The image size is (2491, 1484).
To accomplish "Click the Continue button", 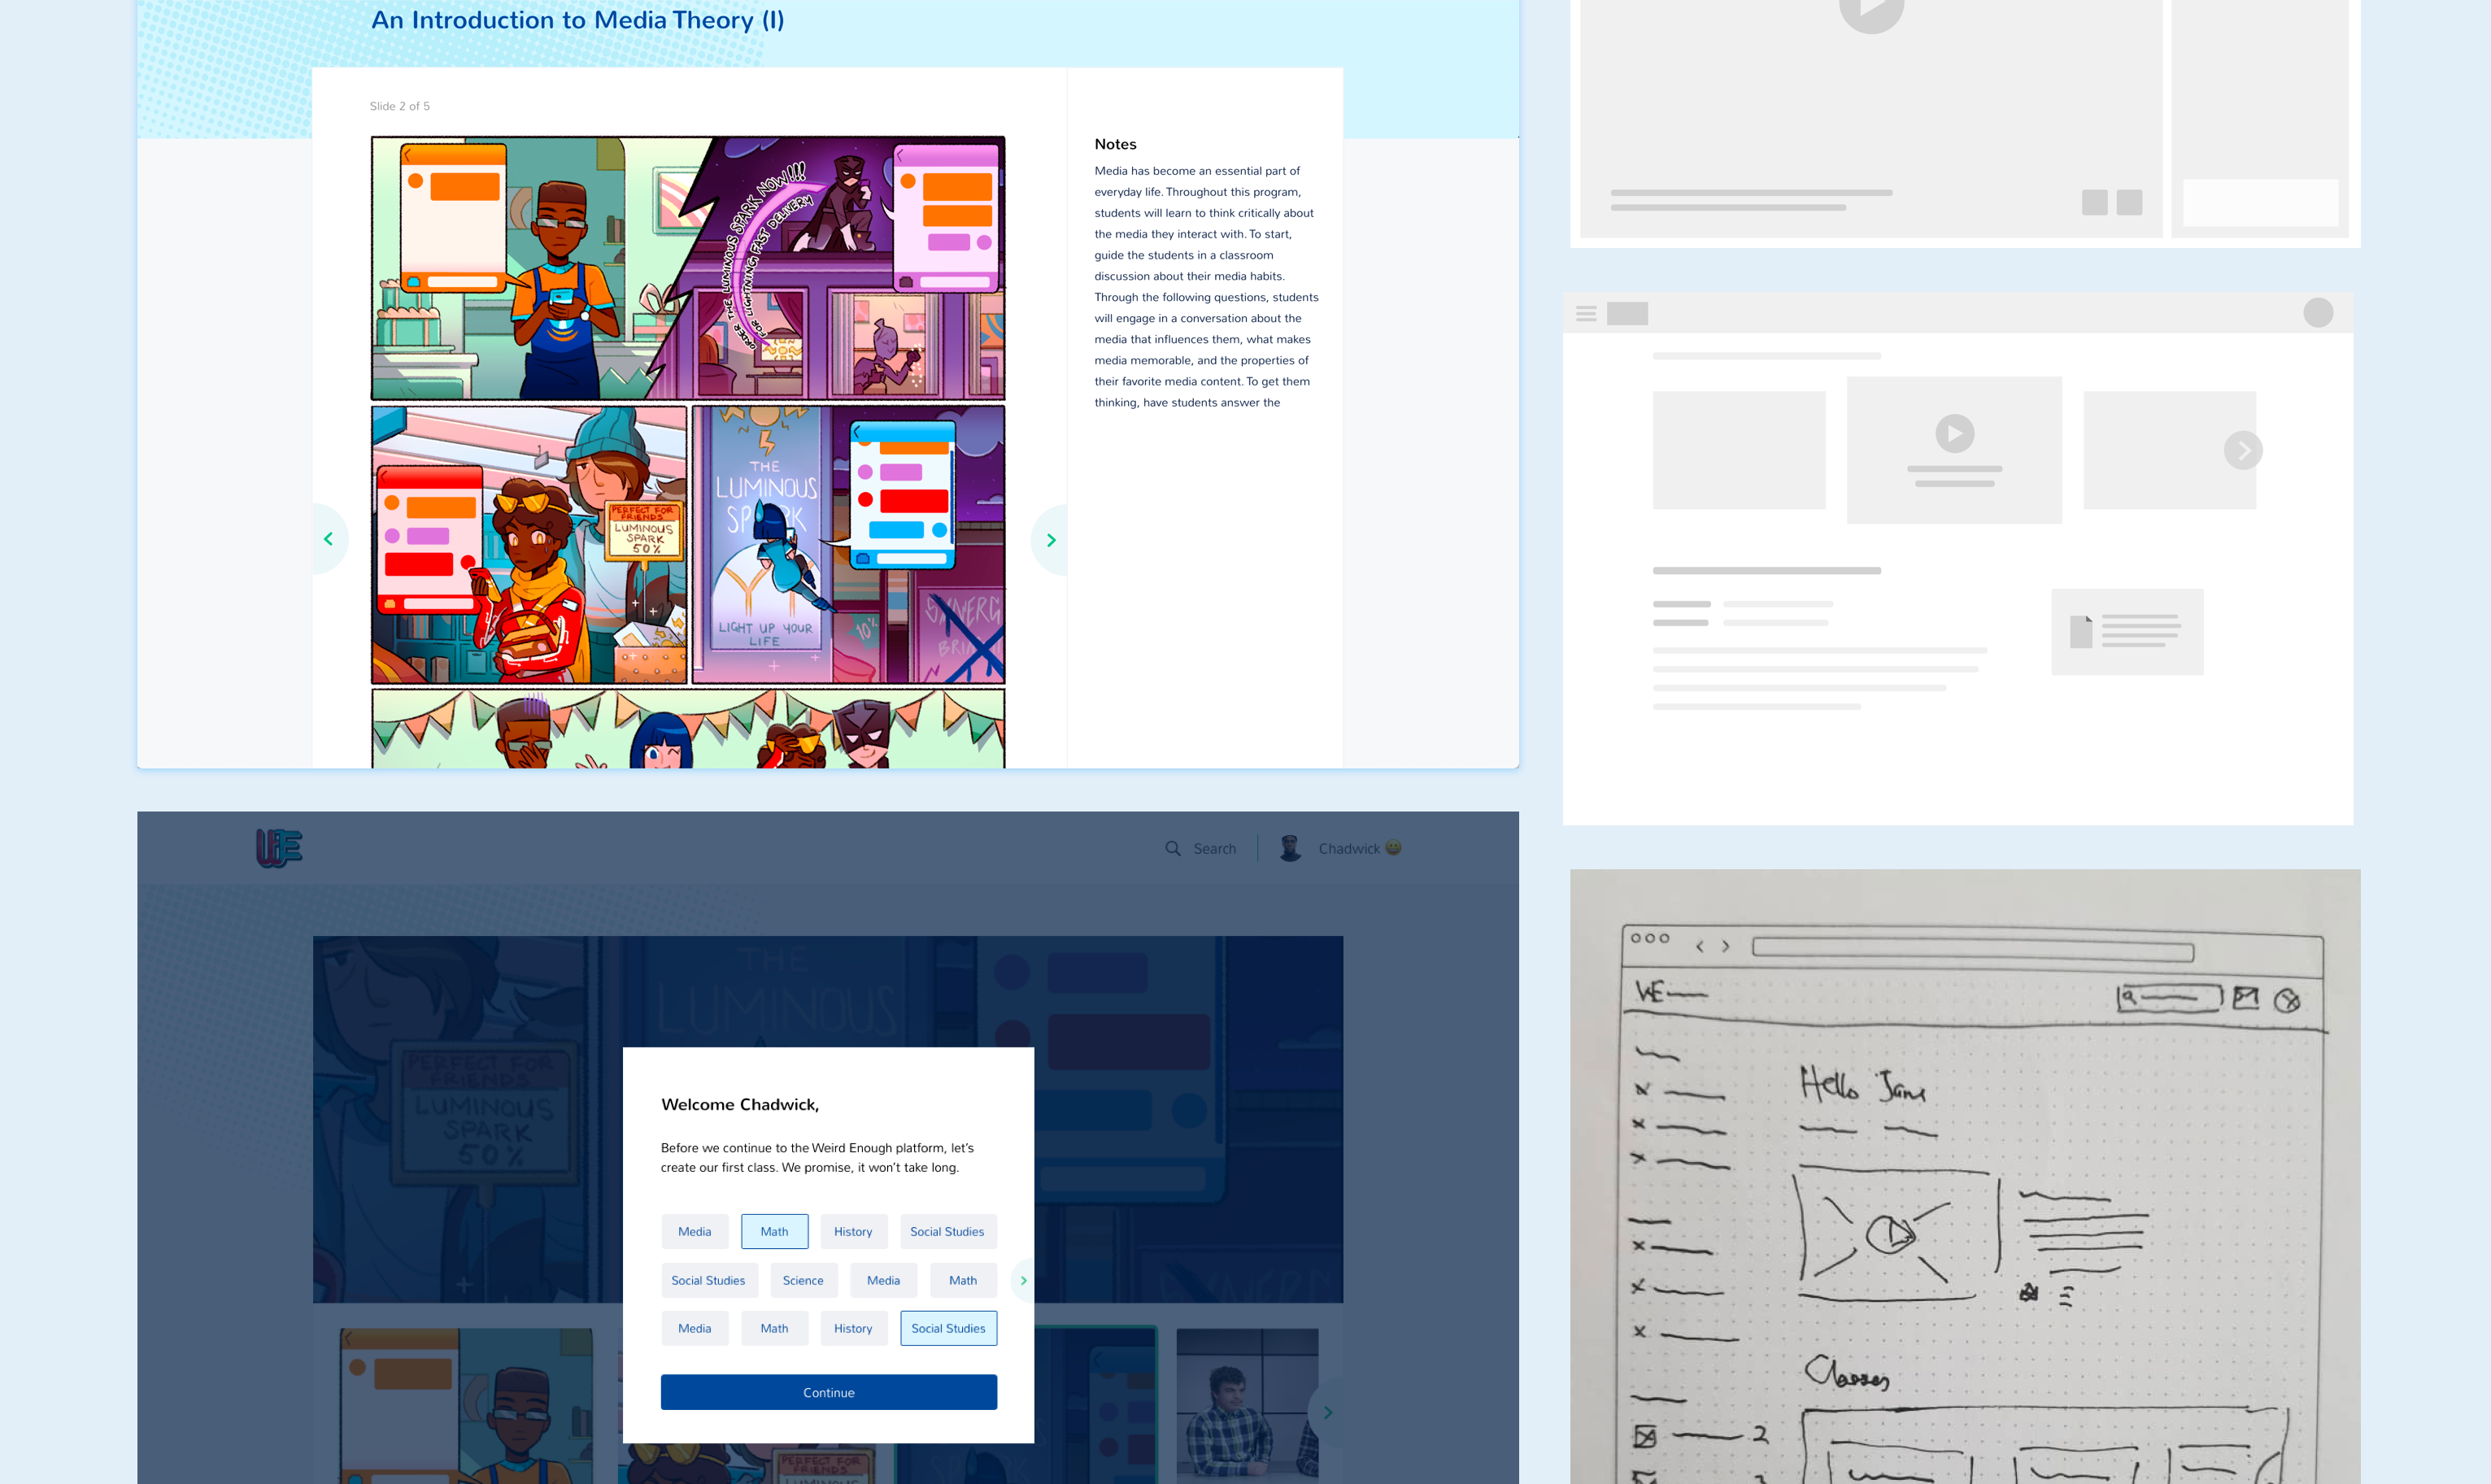I will pyautogui.click(x=828, y=1392).
